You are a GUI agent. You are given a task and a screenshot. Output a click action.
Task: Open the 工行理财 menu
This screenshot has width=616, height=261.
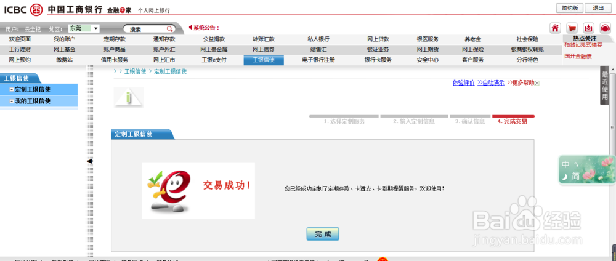20,49
